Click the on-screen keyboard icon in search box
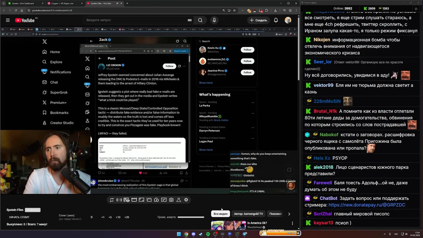Viewport: 423px width, 238px height. 189,20
